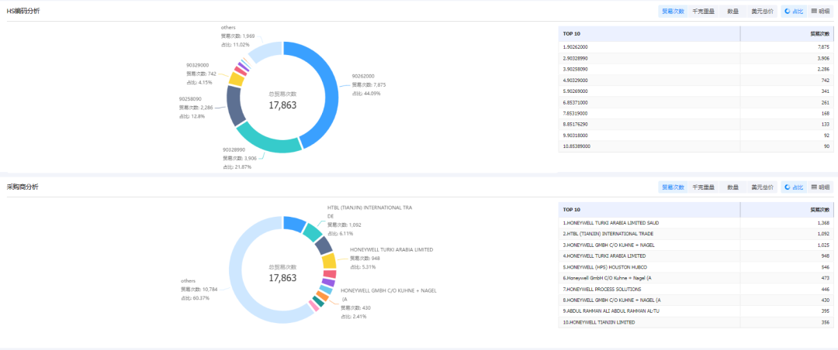Click the slate 90258090 donut segment
838x350 pixels.
pyautogui.click(x=236, y=105)
